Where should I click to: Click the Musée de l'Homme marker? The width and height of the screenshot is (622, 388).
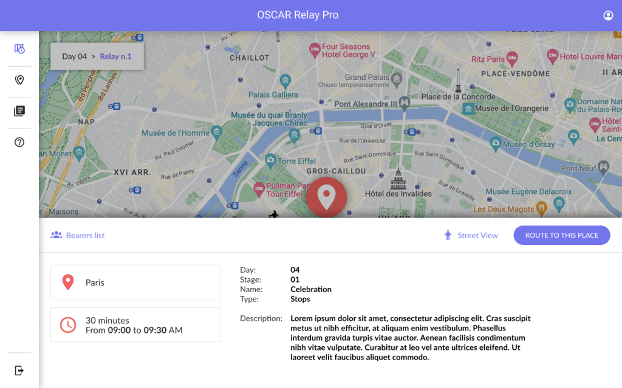click(217, 132)
